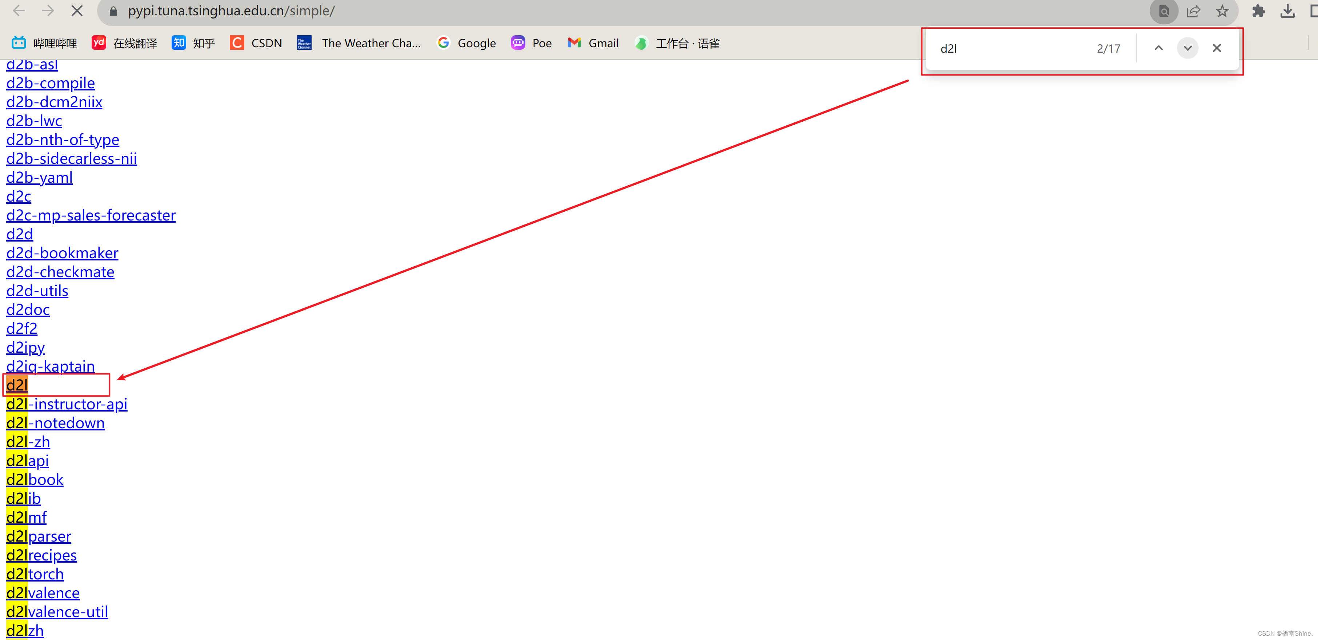
Task: Close the find bar
Action: [x=1217, y=48]
